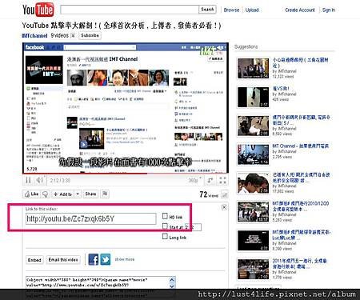Expand the player to large size

(x=210, y=181)
